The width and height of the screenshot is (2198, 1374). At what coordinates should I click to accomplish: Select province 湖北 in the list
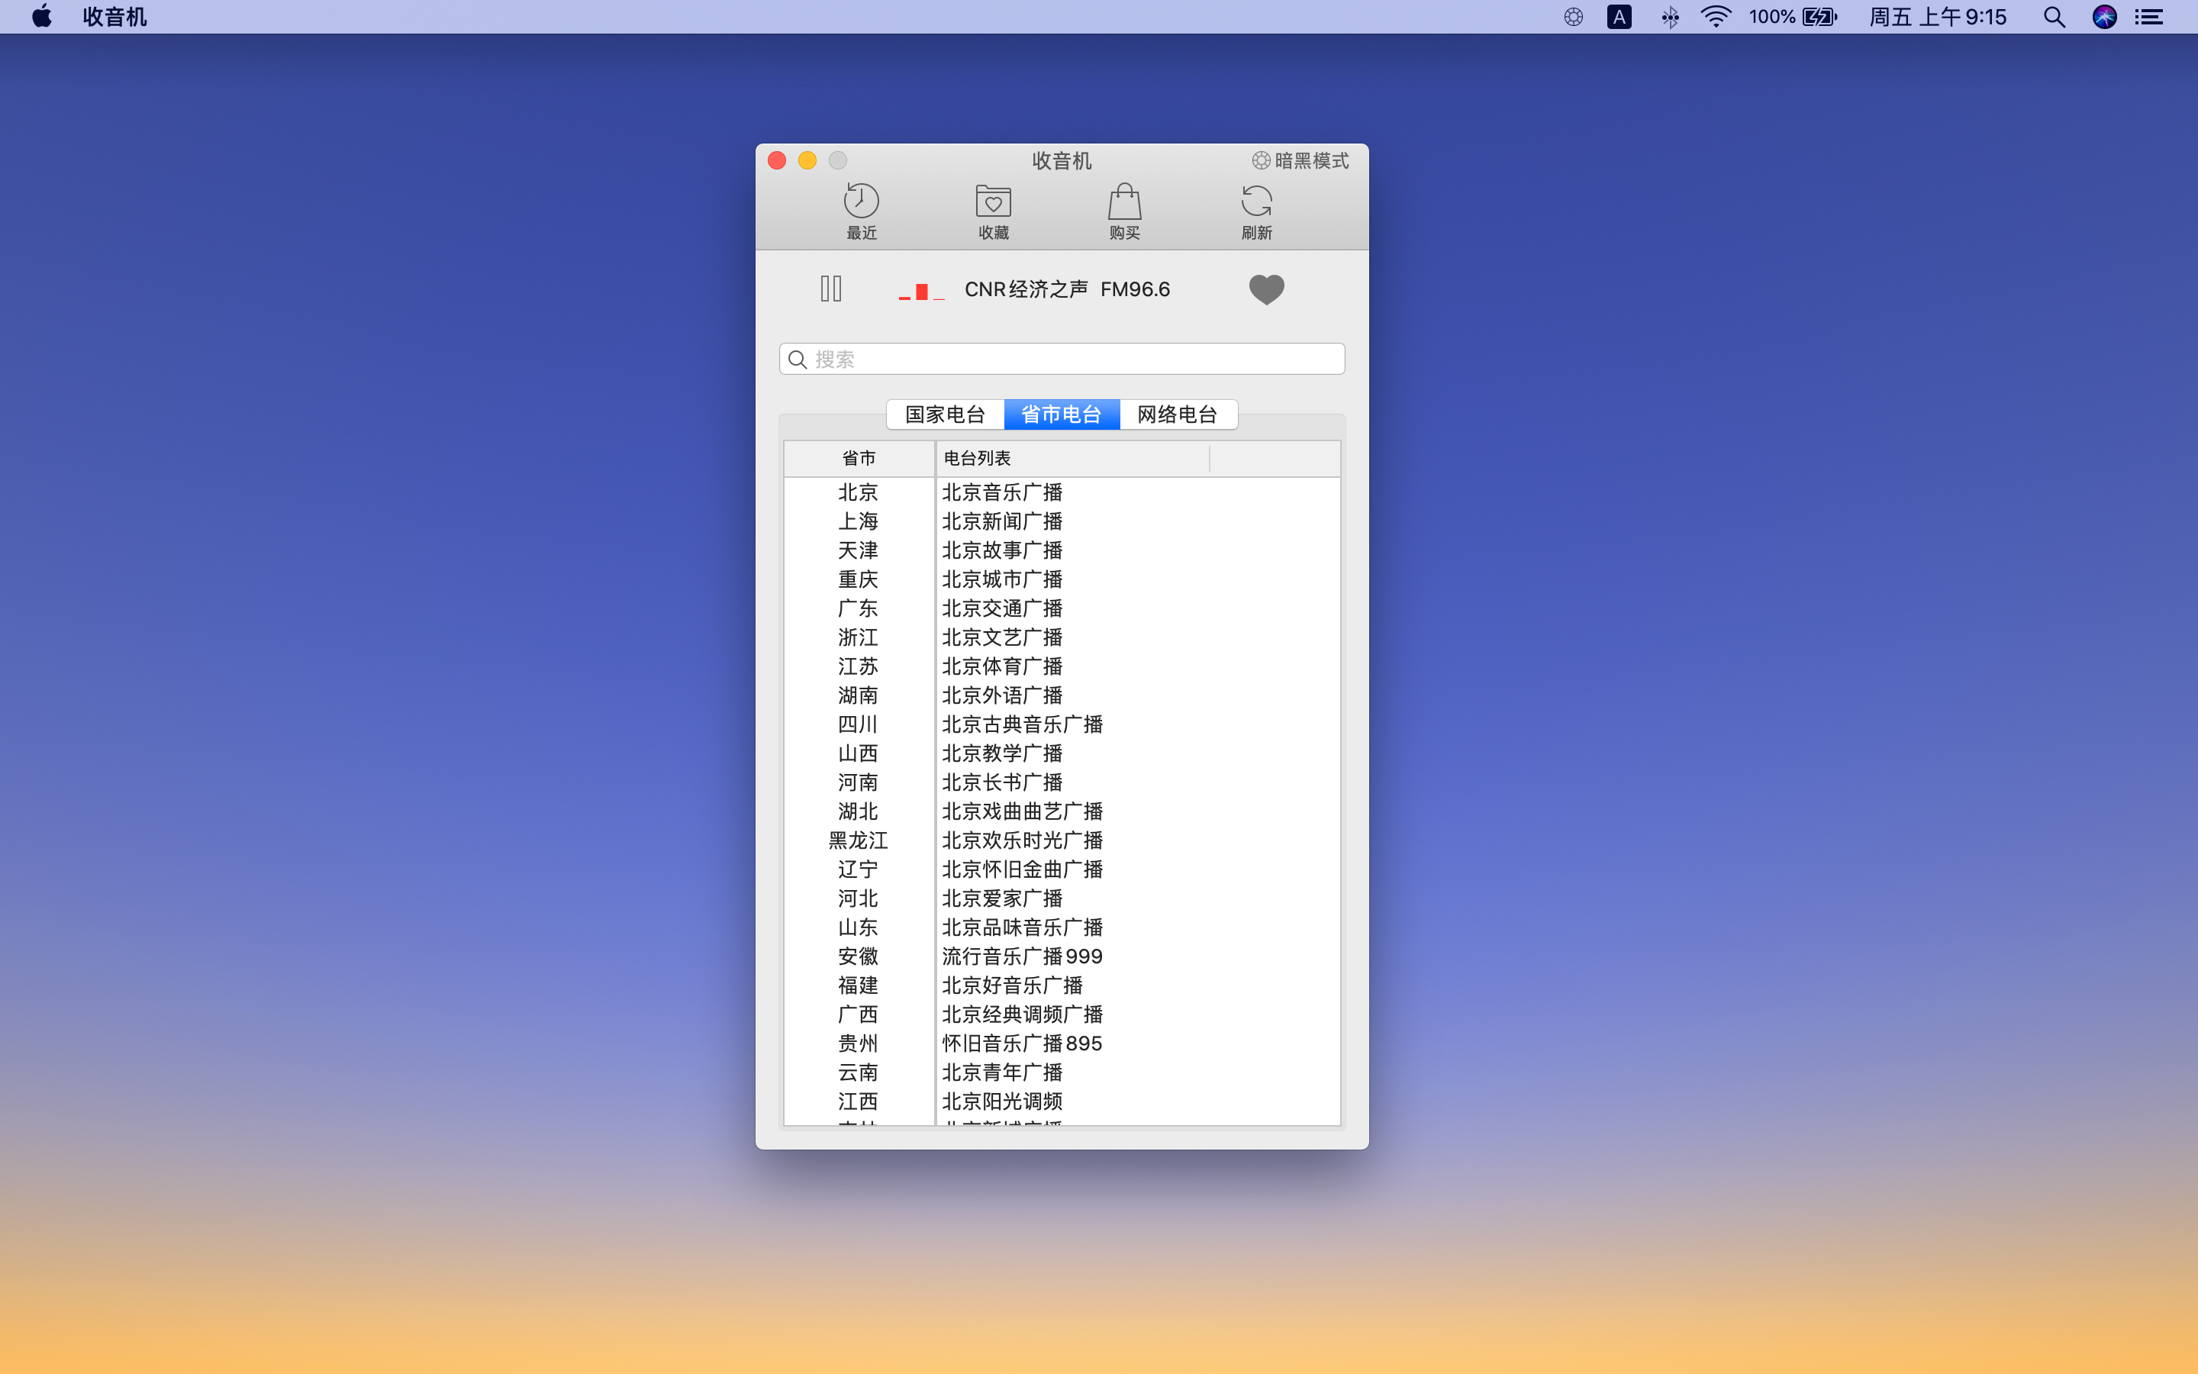(x=859, y=811)
